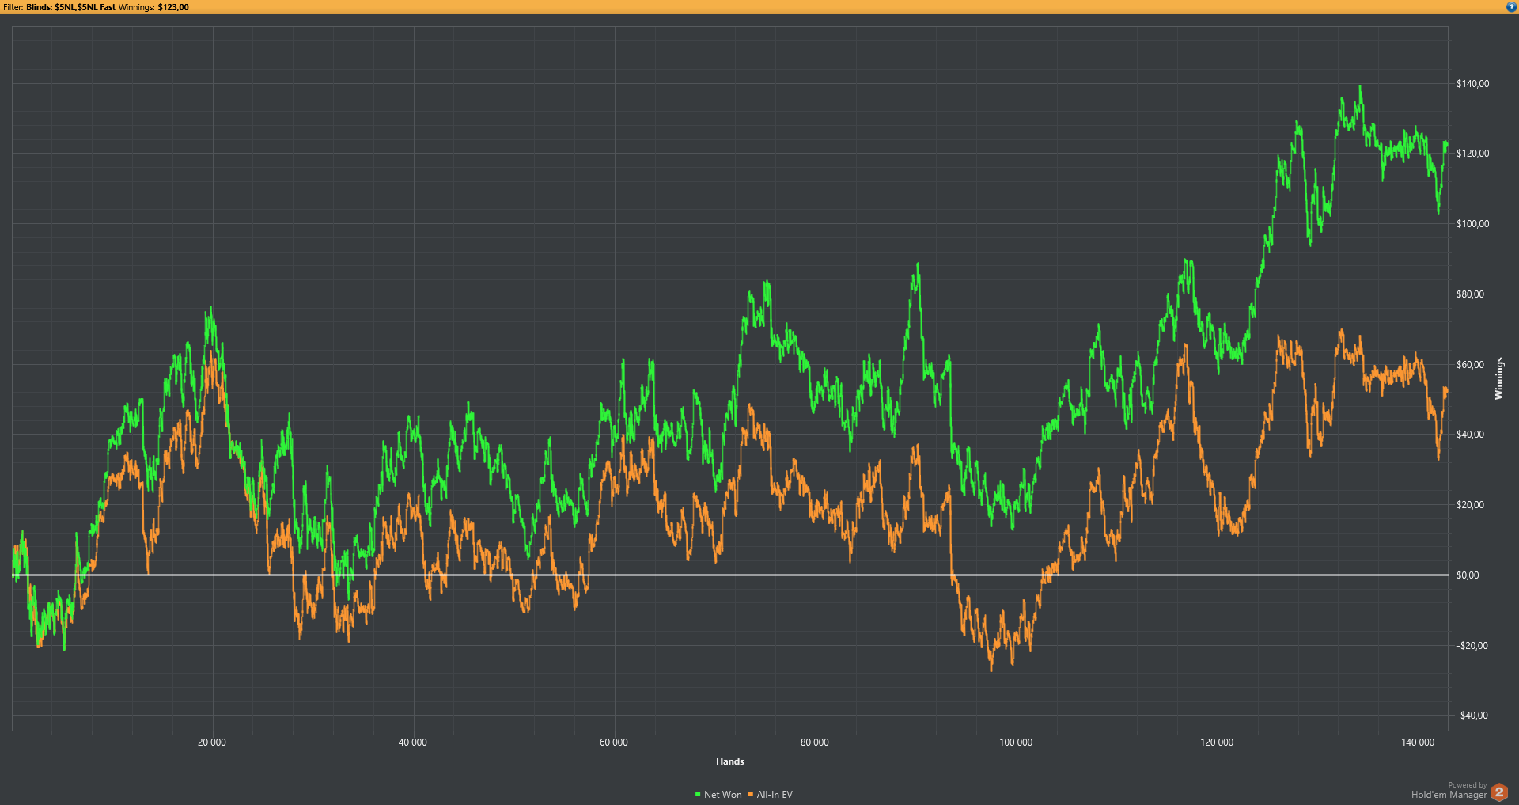This screenshot has width=1519, height=805.
Task: Click the Hands x-axis title
Action: 730,761
